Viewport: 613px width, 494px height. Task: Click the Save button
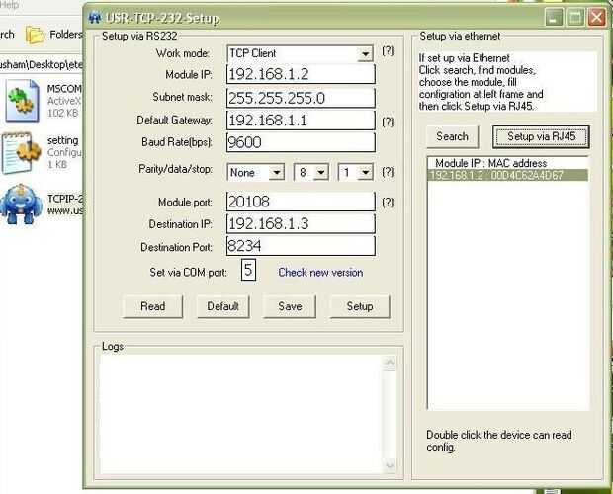[290, 306]
